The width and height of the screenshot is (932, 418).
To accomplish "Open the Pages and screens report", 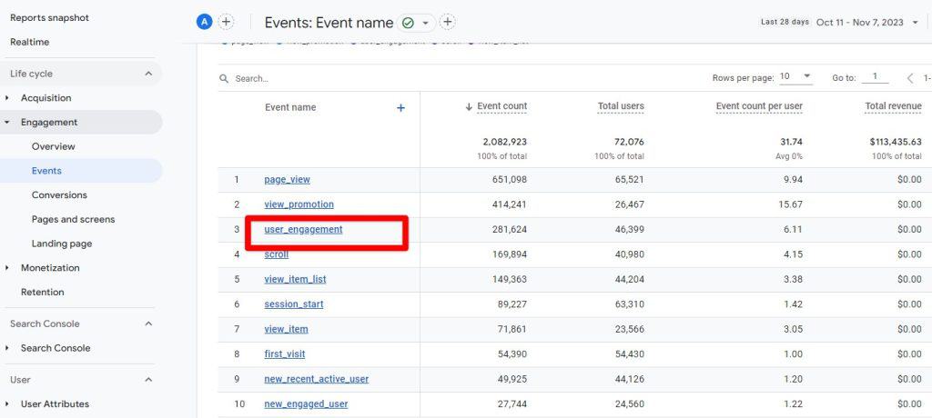I will tap(73, 220).
